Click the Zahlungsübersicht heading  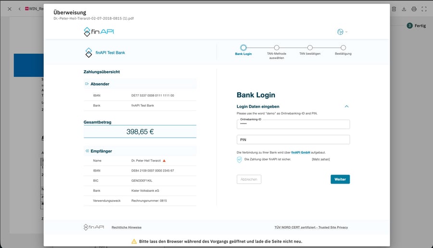(102, 72)
